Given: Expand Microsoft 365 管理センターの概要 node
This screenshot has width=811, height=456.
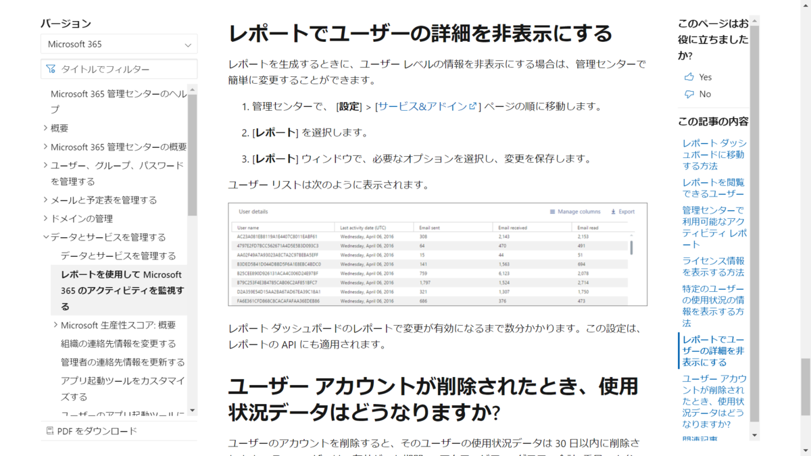Looking at the screenshot, I should 45,147.
